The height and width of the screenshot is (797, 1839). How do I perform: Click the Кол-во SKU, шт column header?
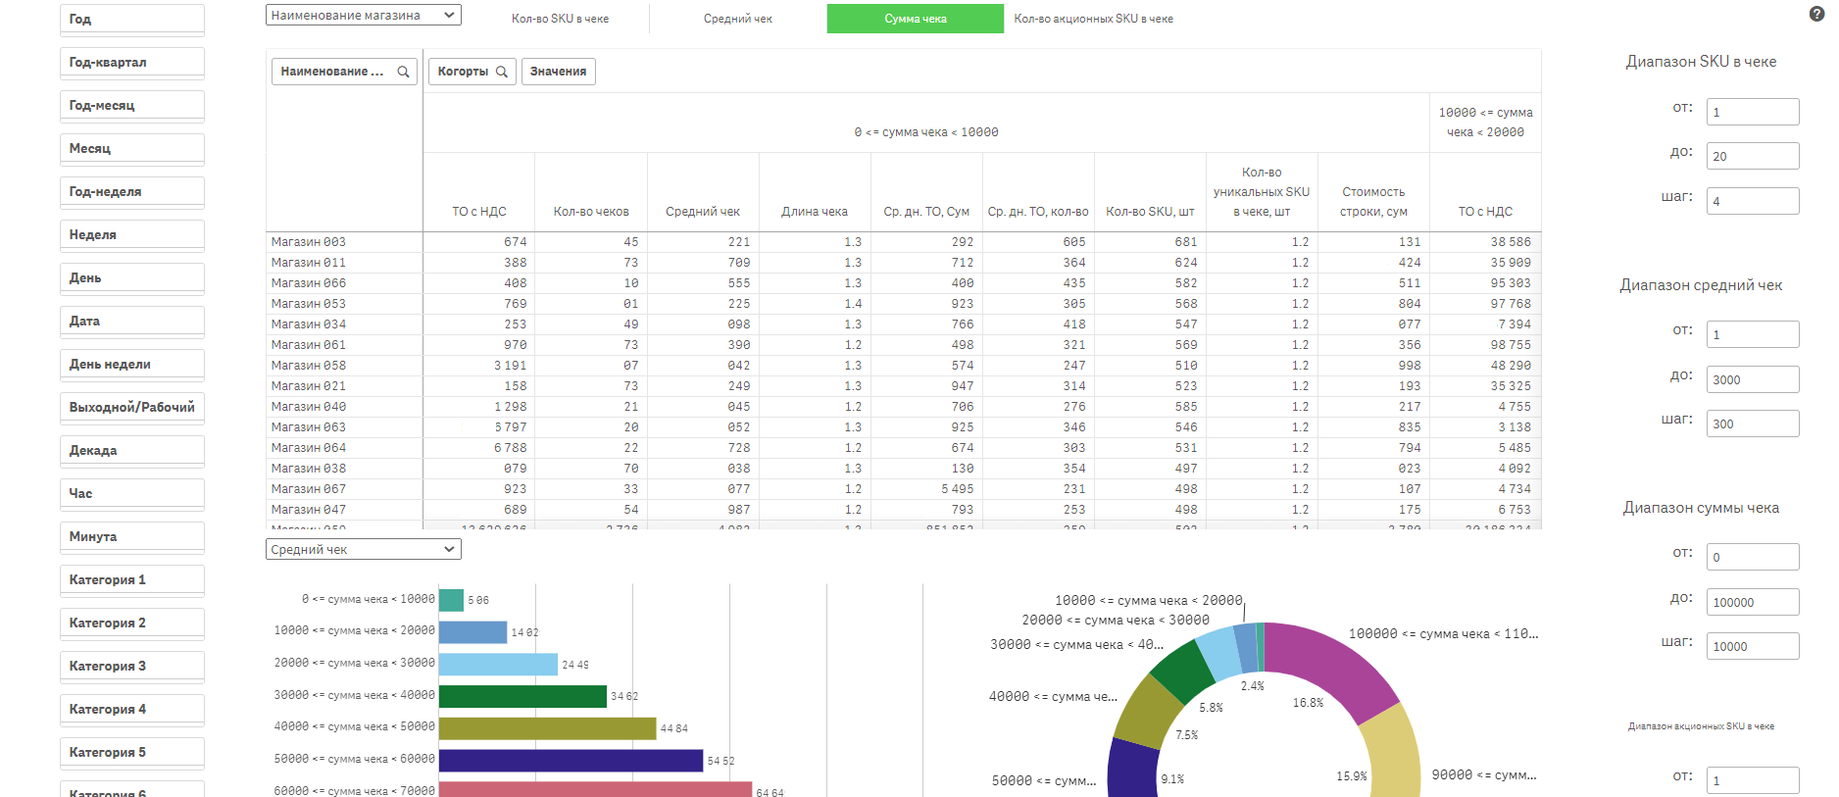point(1150,212)
